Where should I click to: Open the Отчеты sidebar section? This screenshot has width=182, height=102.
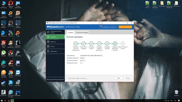[55, 46]
